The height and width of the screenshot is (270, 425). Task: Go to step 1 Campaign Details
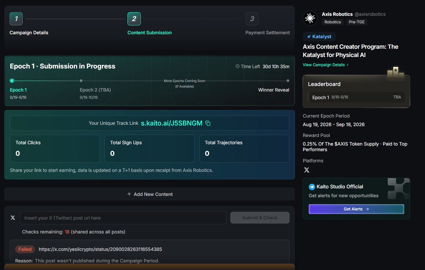point(16,19)
